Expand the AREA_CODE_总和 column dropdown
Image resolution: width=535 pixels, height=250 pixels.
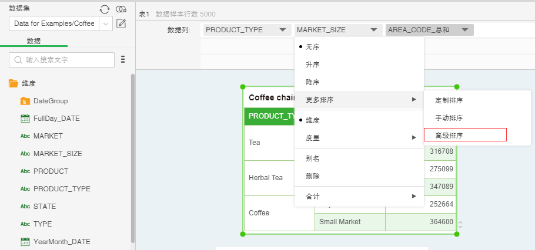(x=465, y=29)
